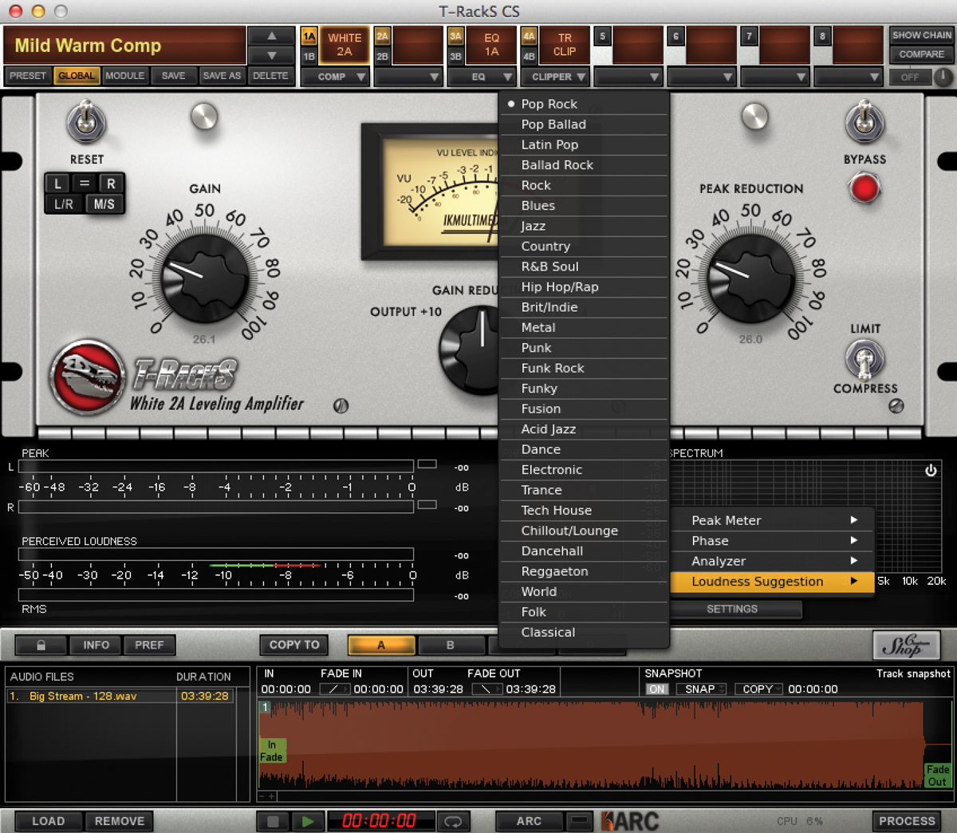Click the stop playback button
This screenshot has height=833, width=957.
[x=273, y=821]
